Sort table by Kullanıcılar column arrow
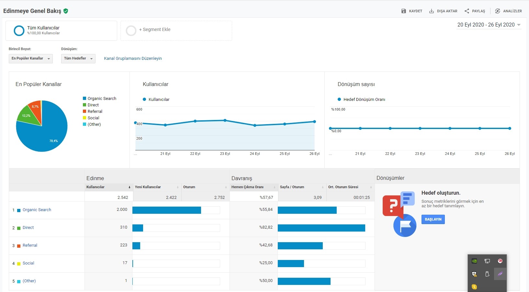 [x=129, y=187]
